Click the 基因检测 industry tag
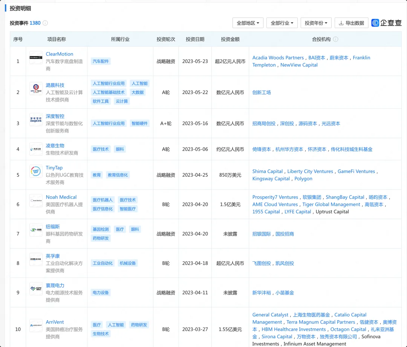407x347 pixels. coord(101,229)
